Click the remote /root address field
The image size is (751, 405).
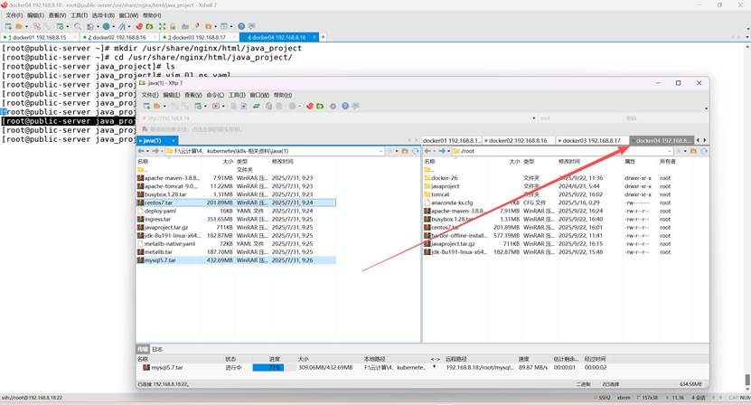coord(562,151)
